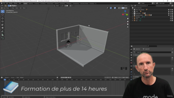
Task: Expand the Jouet_Bois collection
Action: click(133, 13)
